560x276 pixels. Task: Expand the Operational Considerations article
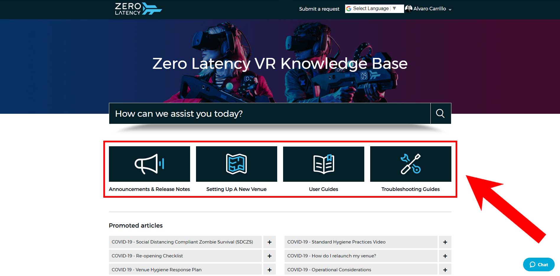445,269
